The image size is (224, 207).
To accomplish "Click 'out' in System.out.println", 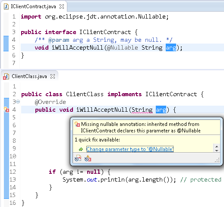I will tap(92, 180).
